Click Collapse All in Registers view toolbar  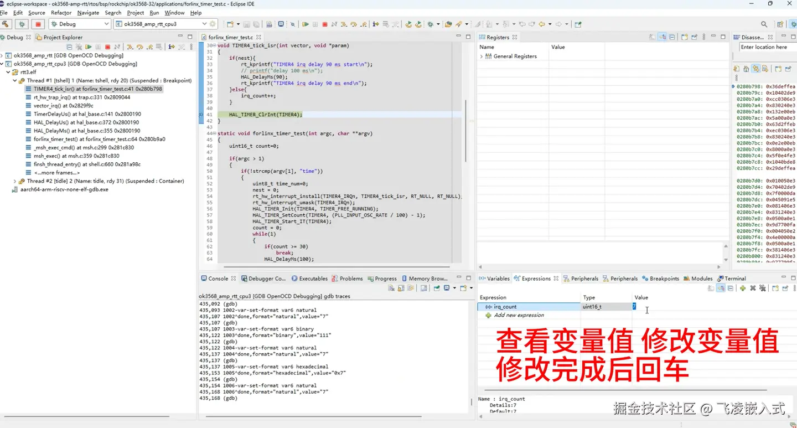pyautogui.click(x=672, y=37)
